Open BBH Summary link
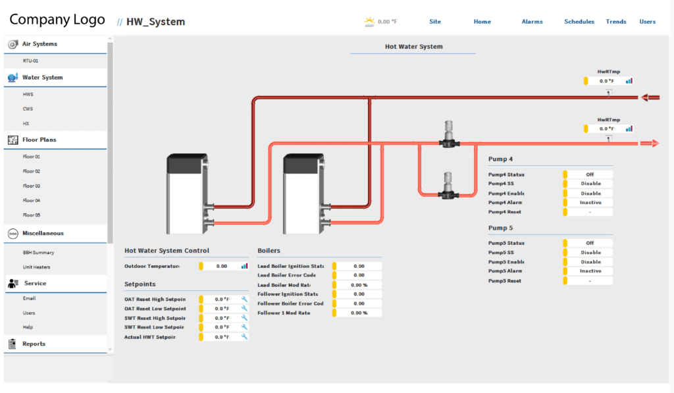 39,252
